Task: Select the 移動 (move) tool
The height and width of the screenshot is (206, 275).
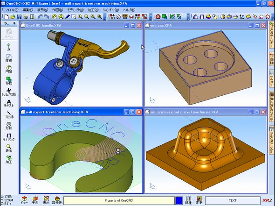Action: [9, 81]
